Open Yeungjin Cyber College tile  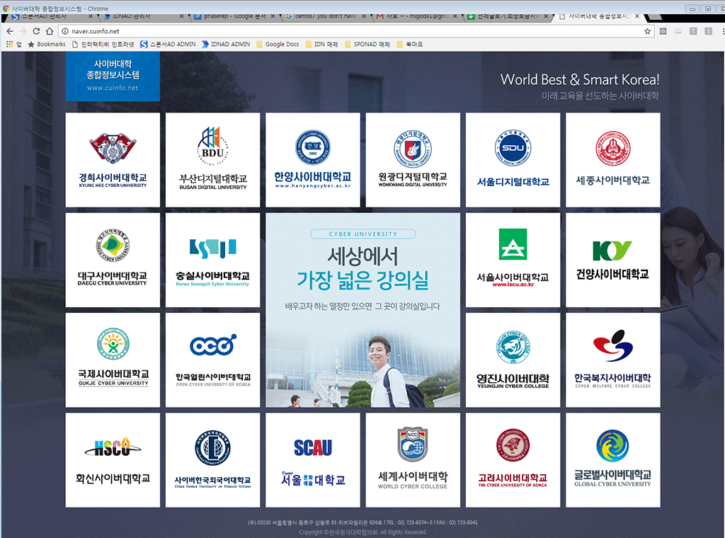pyautogui.click(x=513, y=360)
